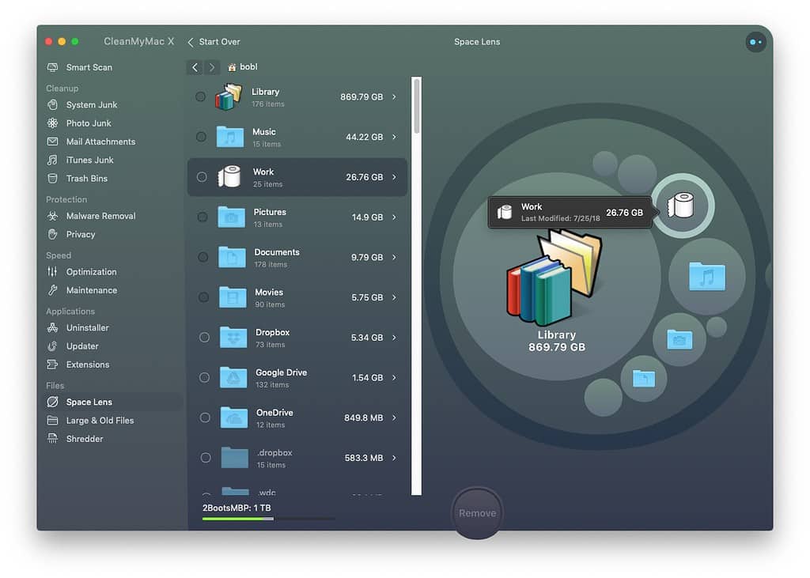Image resolution: width=810 pixels, height=578 pixels.
Task: Expand the Documents folder arrow
Action: [394, 257]
